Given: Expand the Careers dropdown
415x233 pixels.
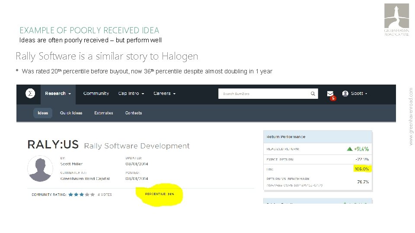Looking at the screenshot, I should tap(164, 93).
